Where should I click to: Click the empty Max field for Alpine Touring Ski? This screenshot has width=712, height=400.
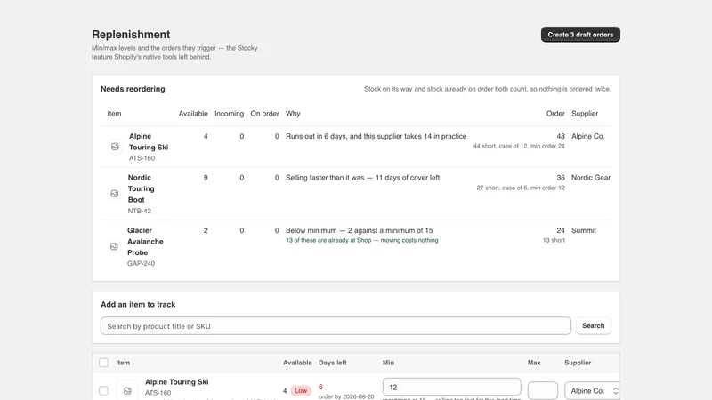pyautogui.click(x=543, y=390)
